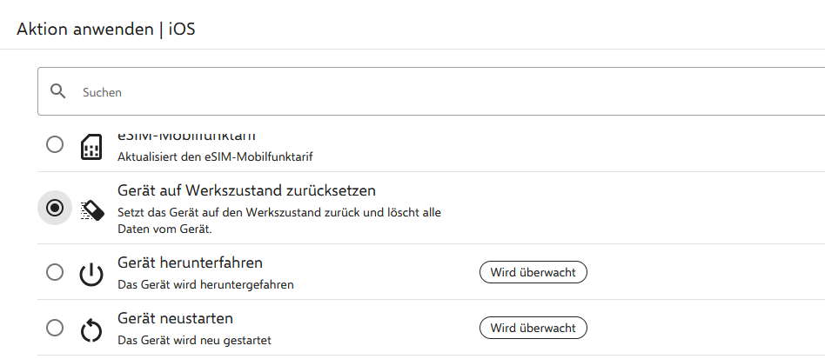Click the eraser factory reset icon

point(92,210)
